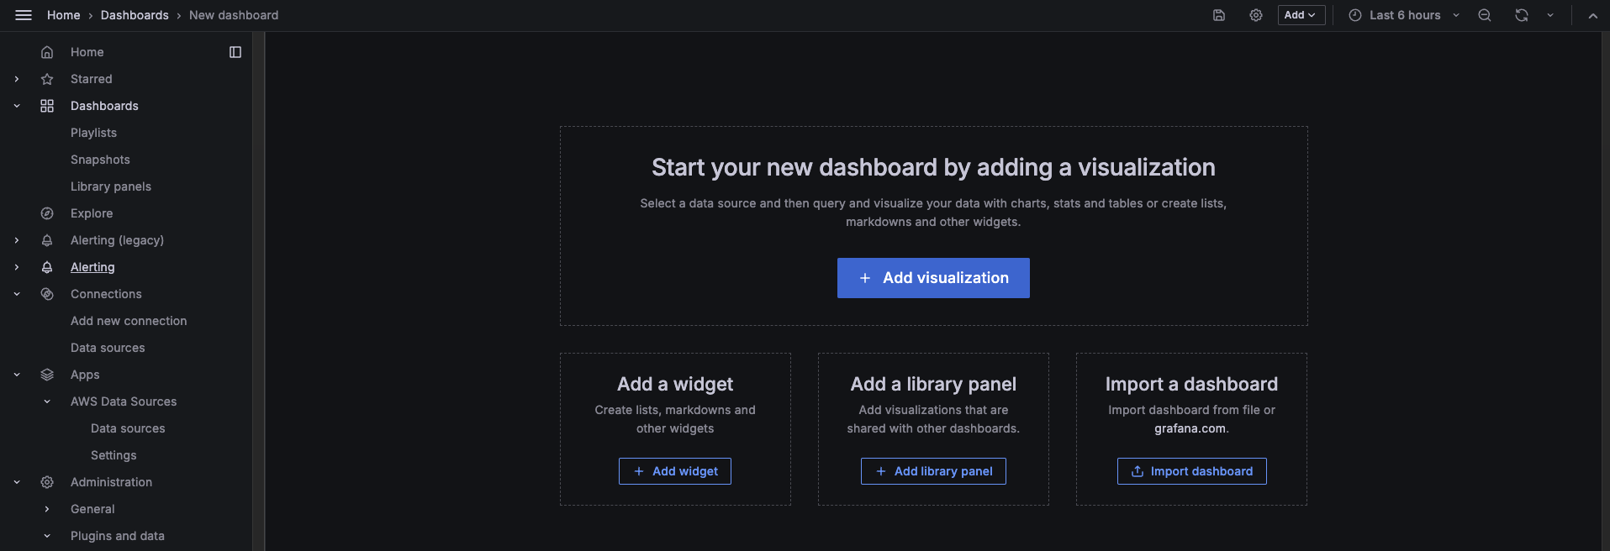Go to Home breadcrumb
The width and height of the screenshot is (1610, 551).
point(64,15)
